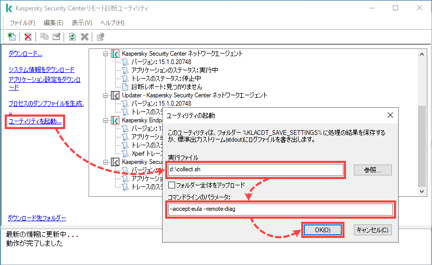Open the ヘルプ(H) menu

click(113, 23)
